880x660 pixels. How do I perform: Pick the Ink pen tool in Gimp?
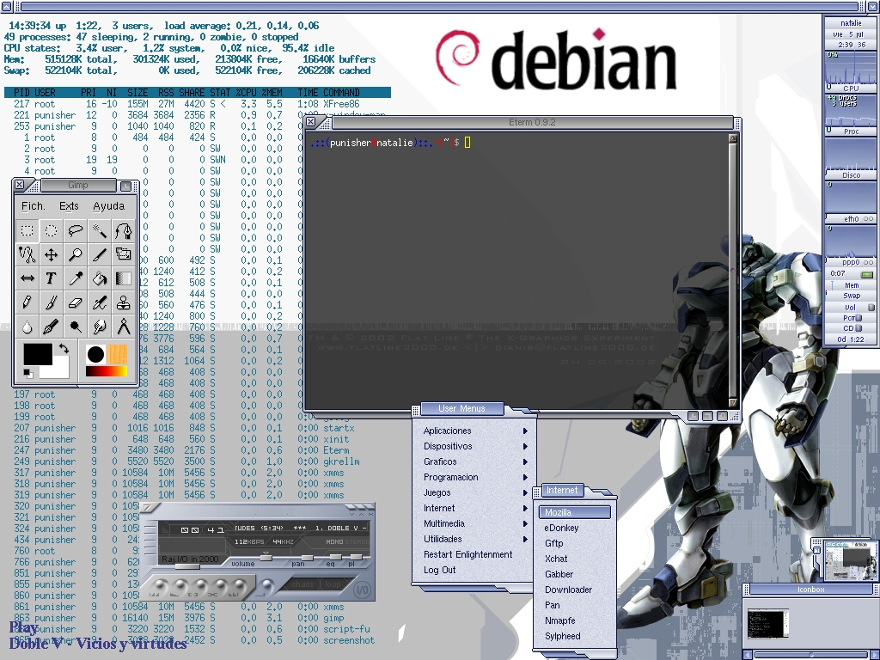pos(51,326)
